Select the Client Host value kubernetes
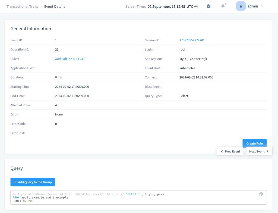278x213 pixels. pos(187,68)
